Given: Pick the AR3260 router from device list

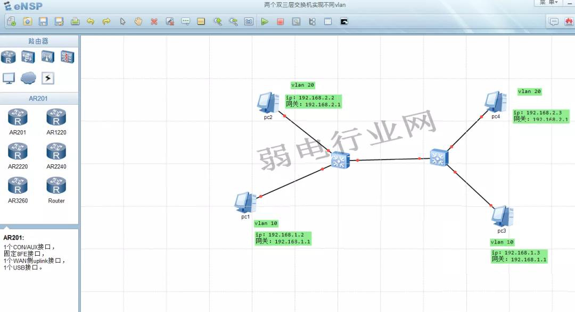Looking at the screenshot, I should [x=18, y=189].
